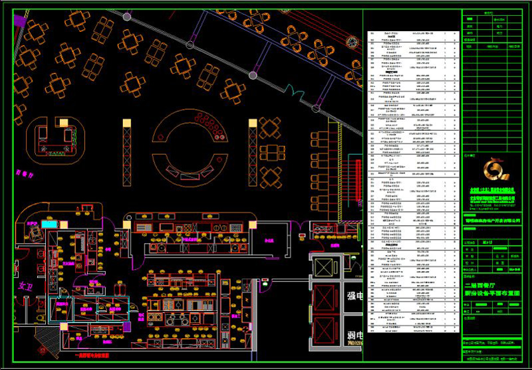
Task: Click the magenta label left of the bar
Action: (24, 173)
